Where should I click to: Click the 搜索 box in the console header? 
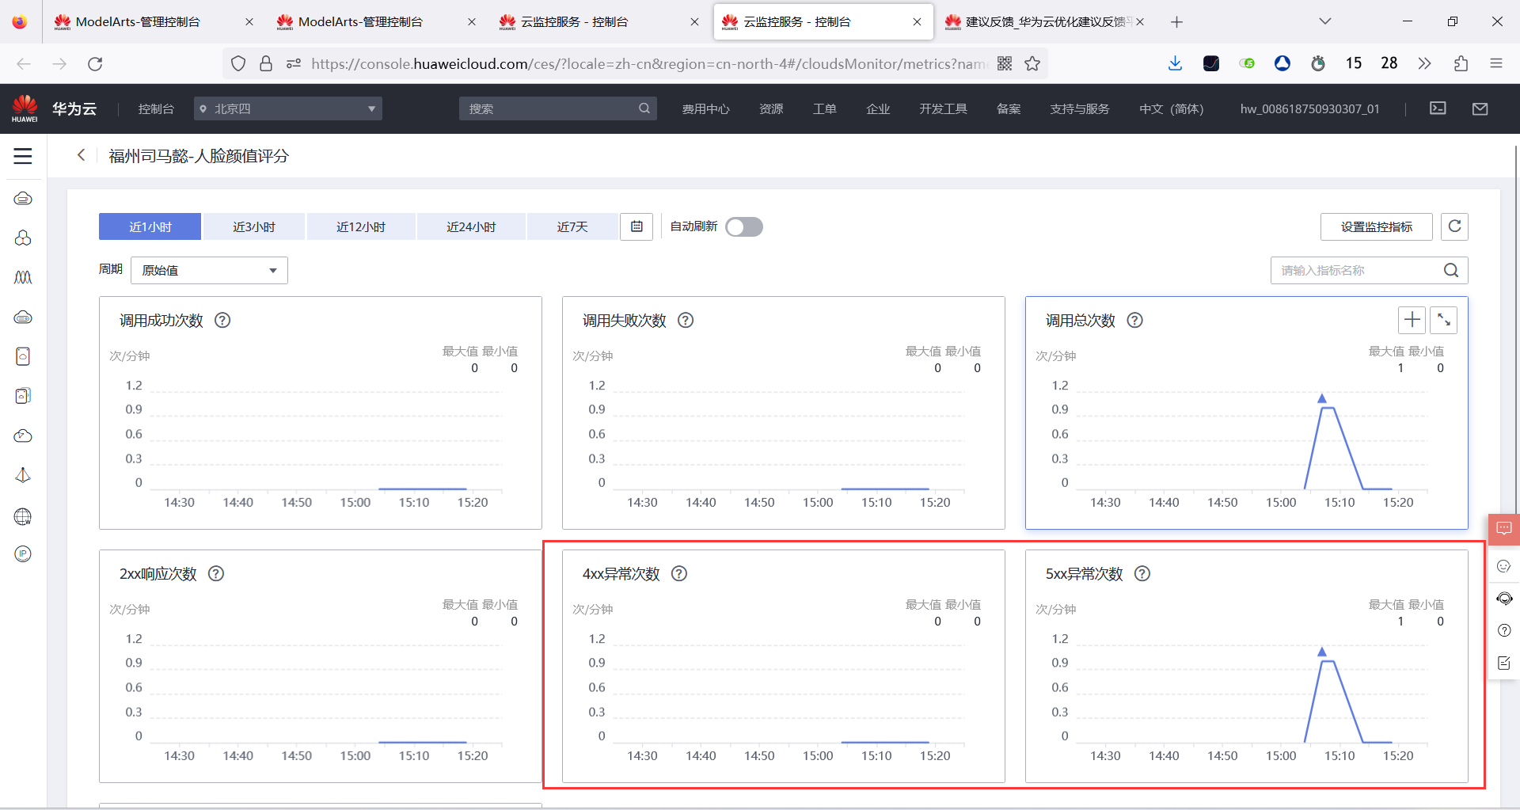click(557, 108)
